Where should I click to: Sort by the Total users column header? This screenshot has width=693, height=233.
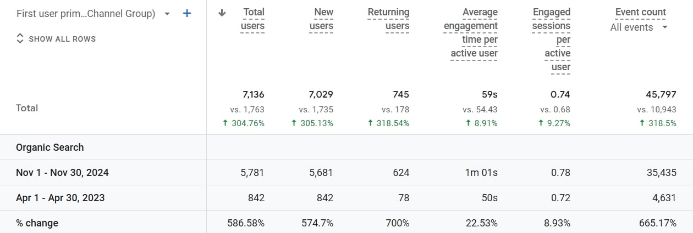click(253, 19)
